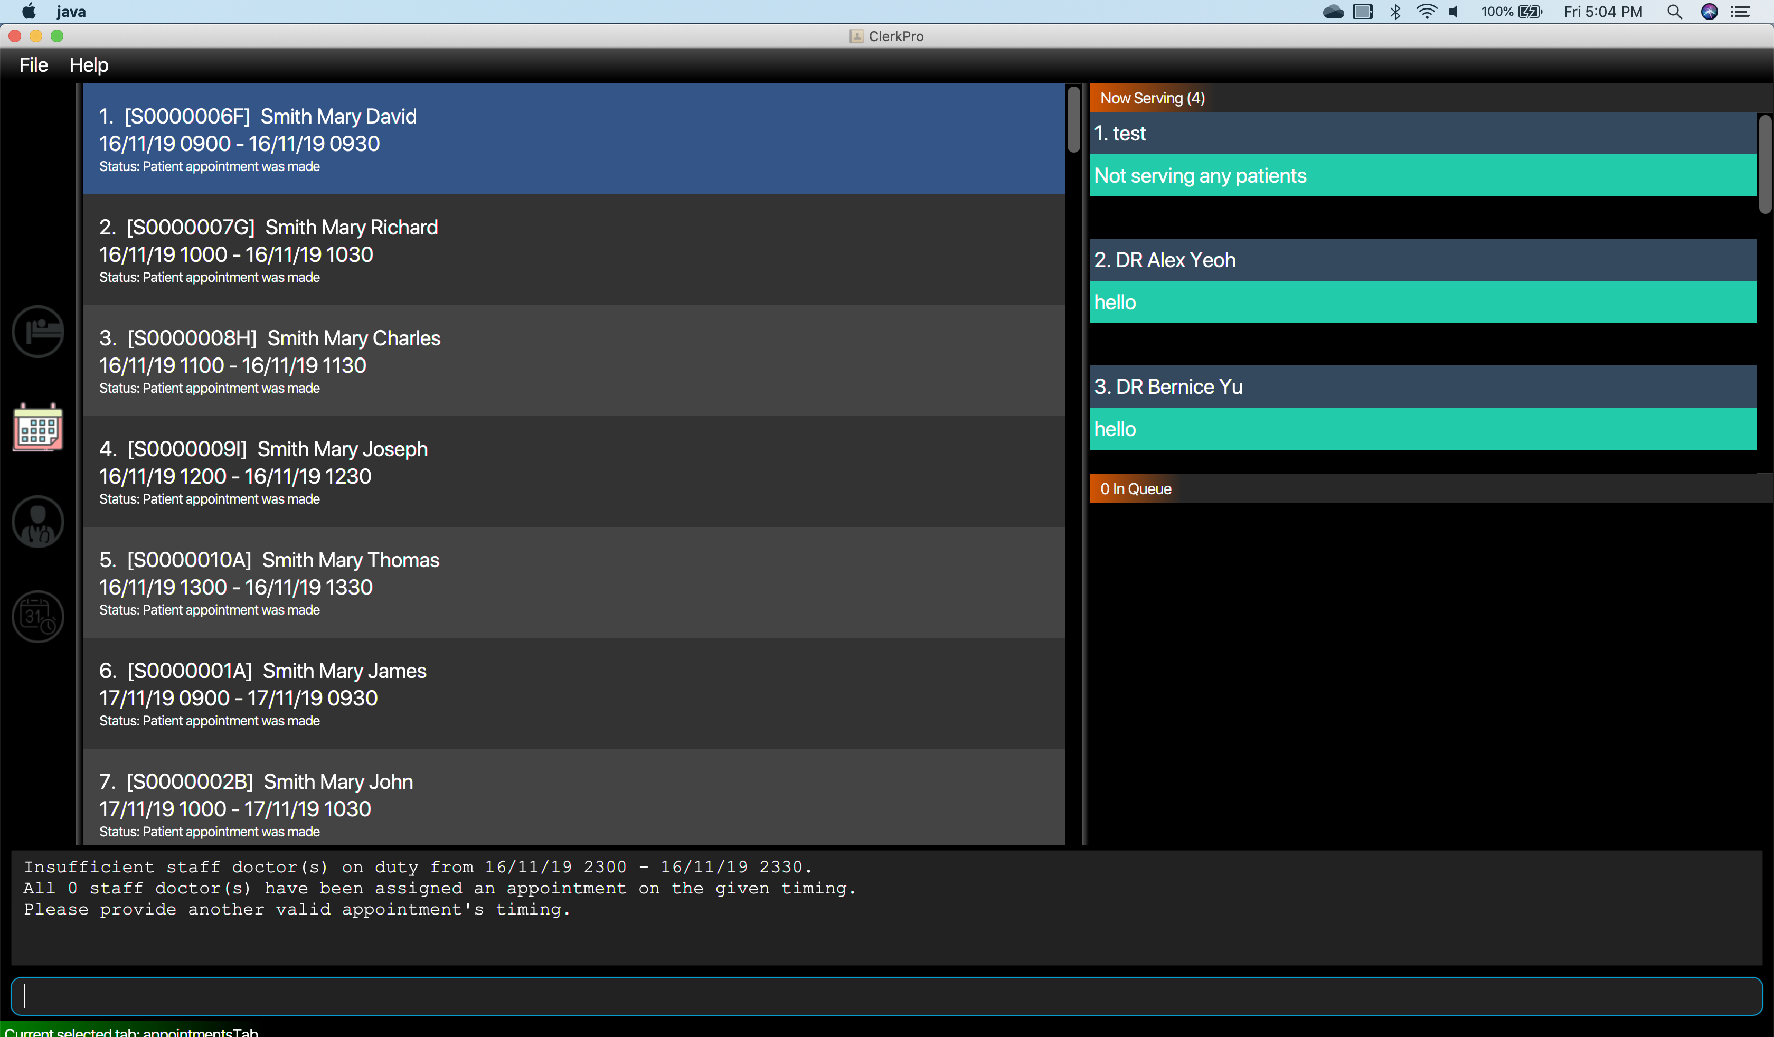Select the appointments calendar icon in sidebar
Viewport: 1774px width, 1037px height.
[x=38, y=427]
